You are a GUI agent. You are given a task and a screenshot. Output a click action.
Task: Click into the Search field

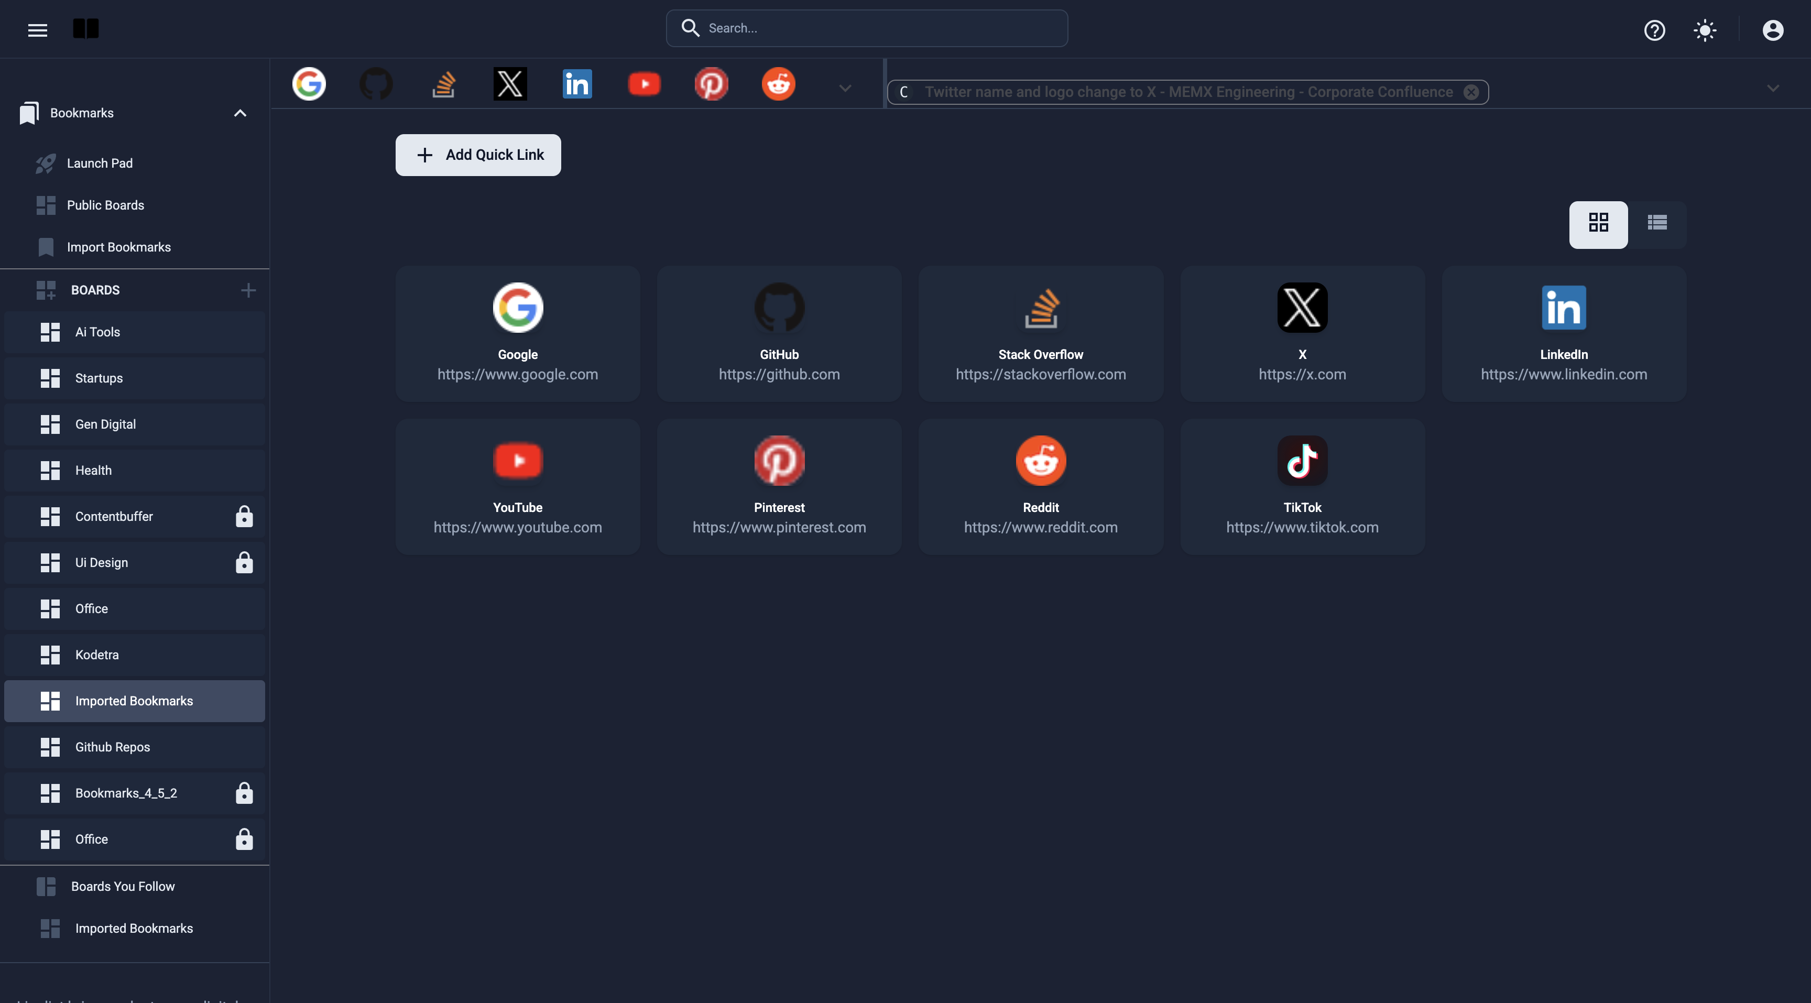(867, 28)
